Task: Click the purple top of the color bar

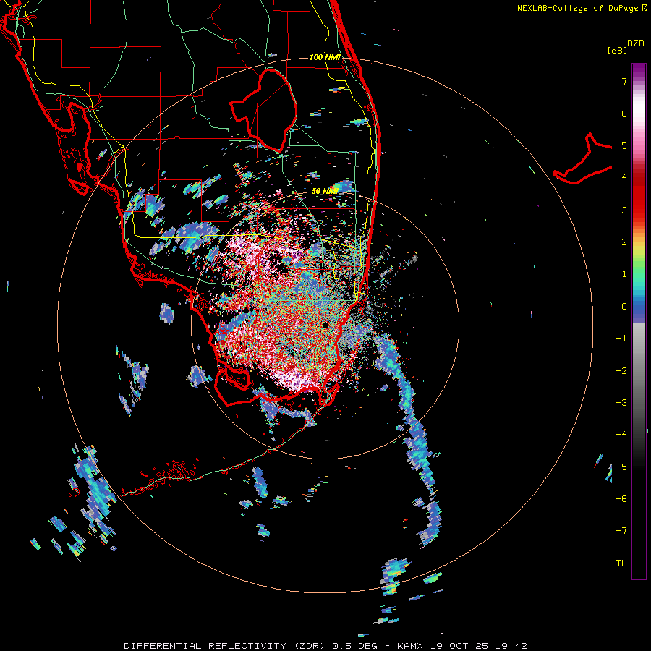Action: pyautogui.click(x=639, y=71)
